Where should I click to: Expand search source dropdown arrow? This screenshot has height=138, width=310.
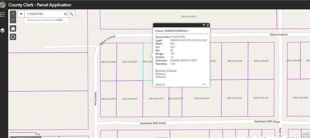click(x=21, y=14)
